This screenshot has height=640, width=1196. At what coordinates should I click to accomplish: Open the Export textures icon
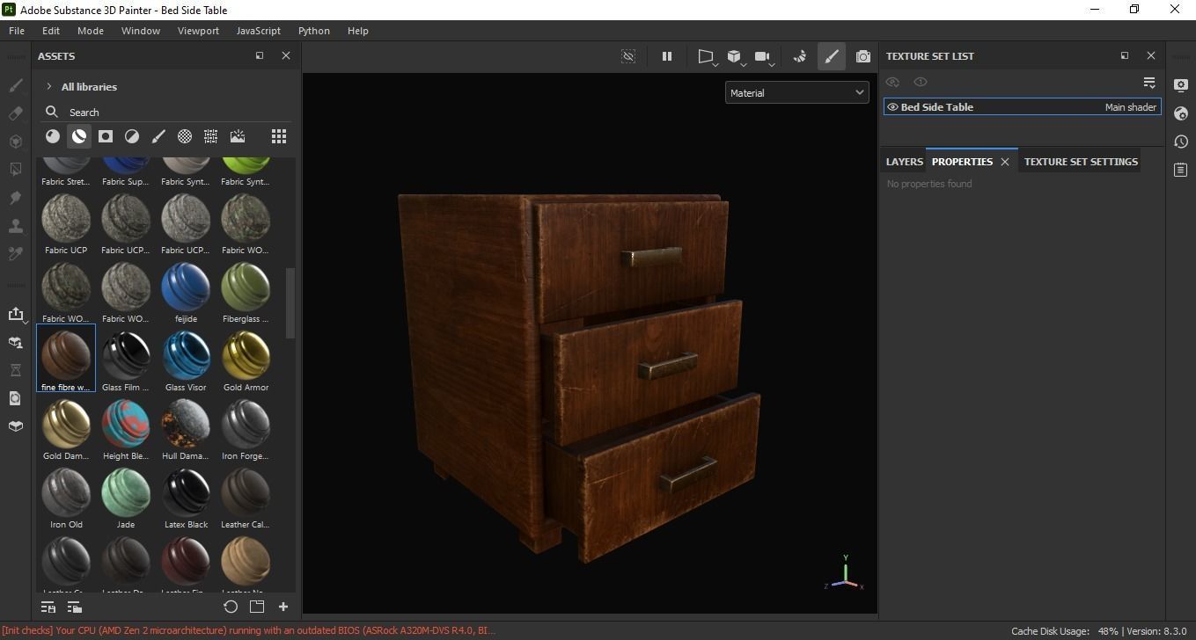15,314
